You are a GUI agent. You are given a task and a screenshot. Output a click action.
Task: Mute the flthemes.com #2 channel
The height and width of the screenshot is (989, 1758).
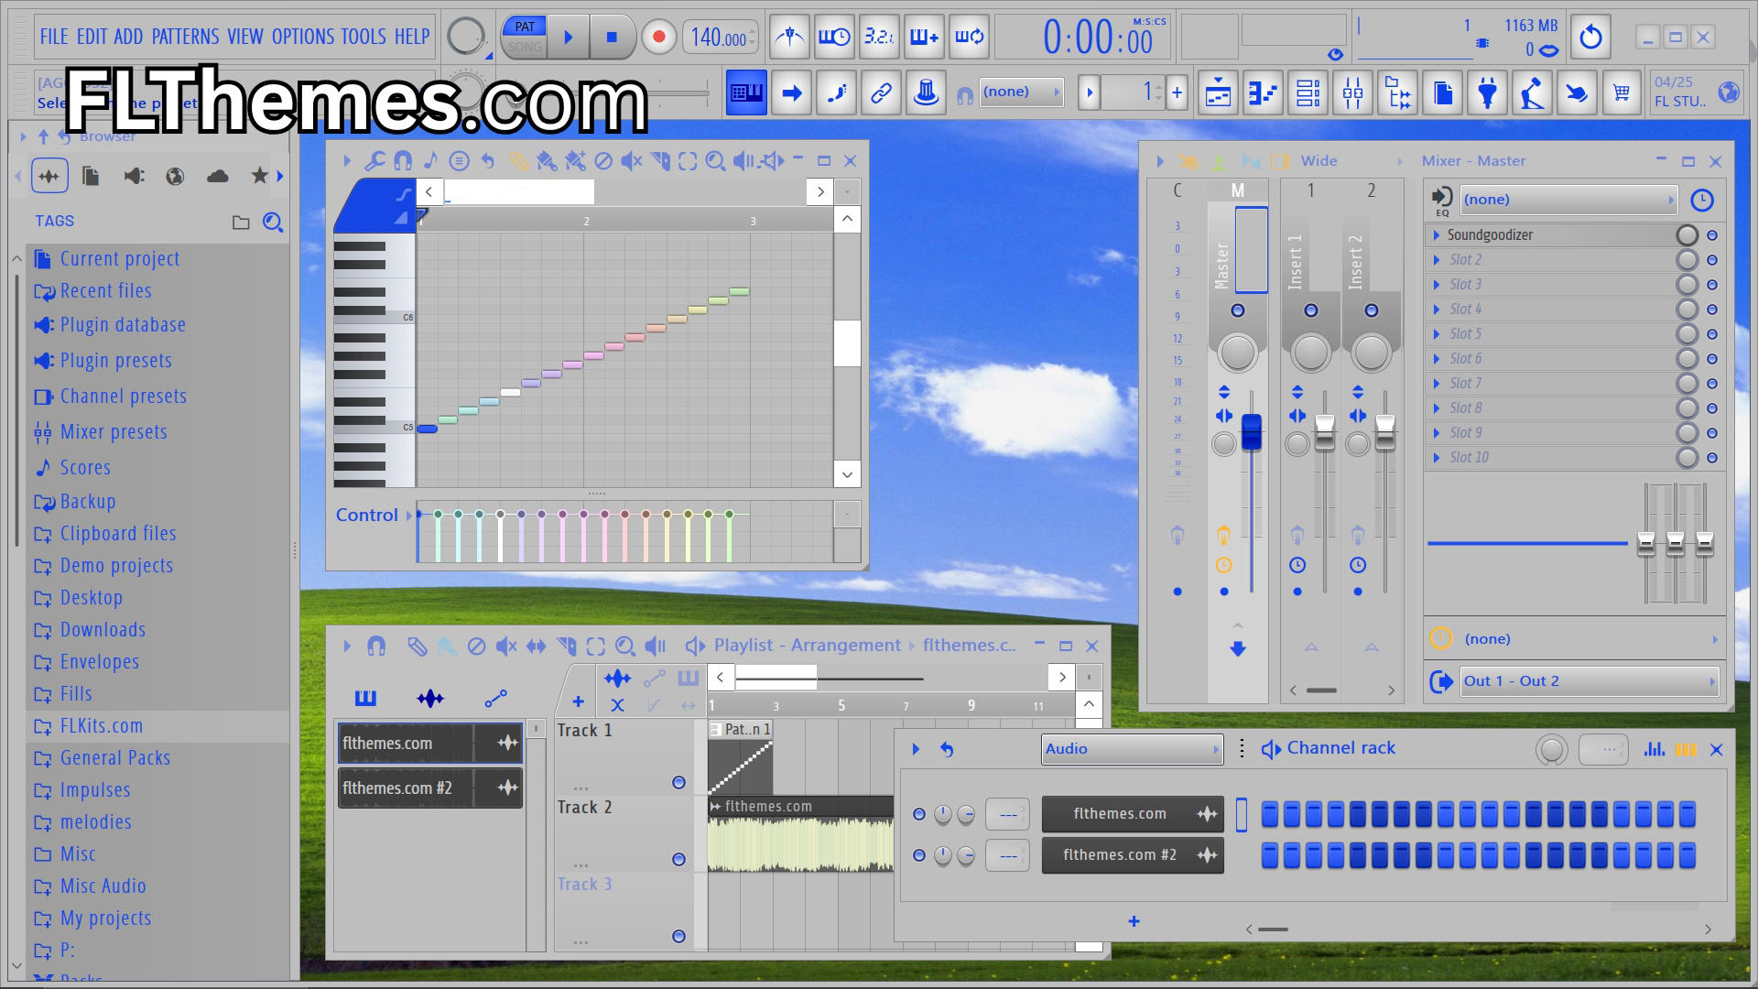[x=919, y=855]
